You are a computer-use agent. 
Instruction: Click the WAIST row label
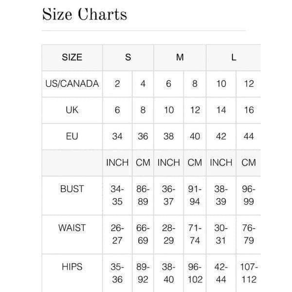click(x=72, y=228)
